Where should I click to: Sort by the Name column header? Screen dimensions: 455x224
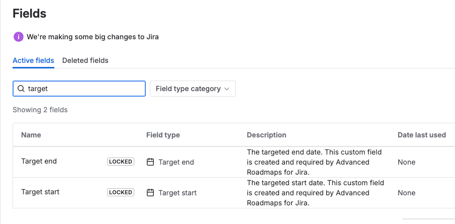(31, 135)
